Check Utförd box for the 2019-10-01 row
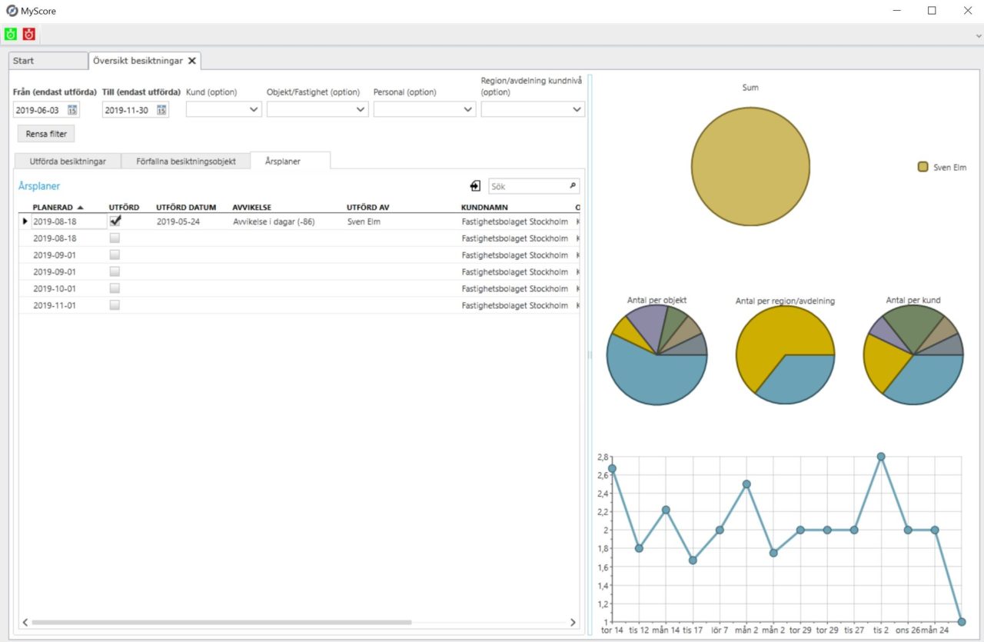Screen dimensions: 984x642 click(115, 288)
